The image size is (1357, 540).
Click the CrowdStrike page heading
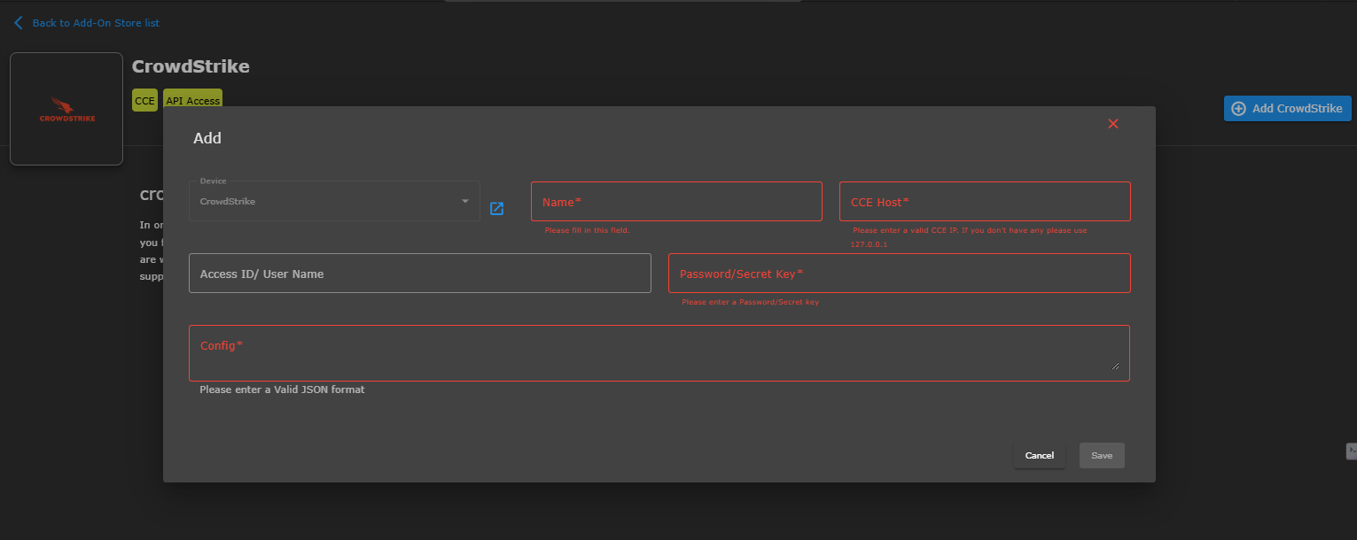(x=191, y=66)
